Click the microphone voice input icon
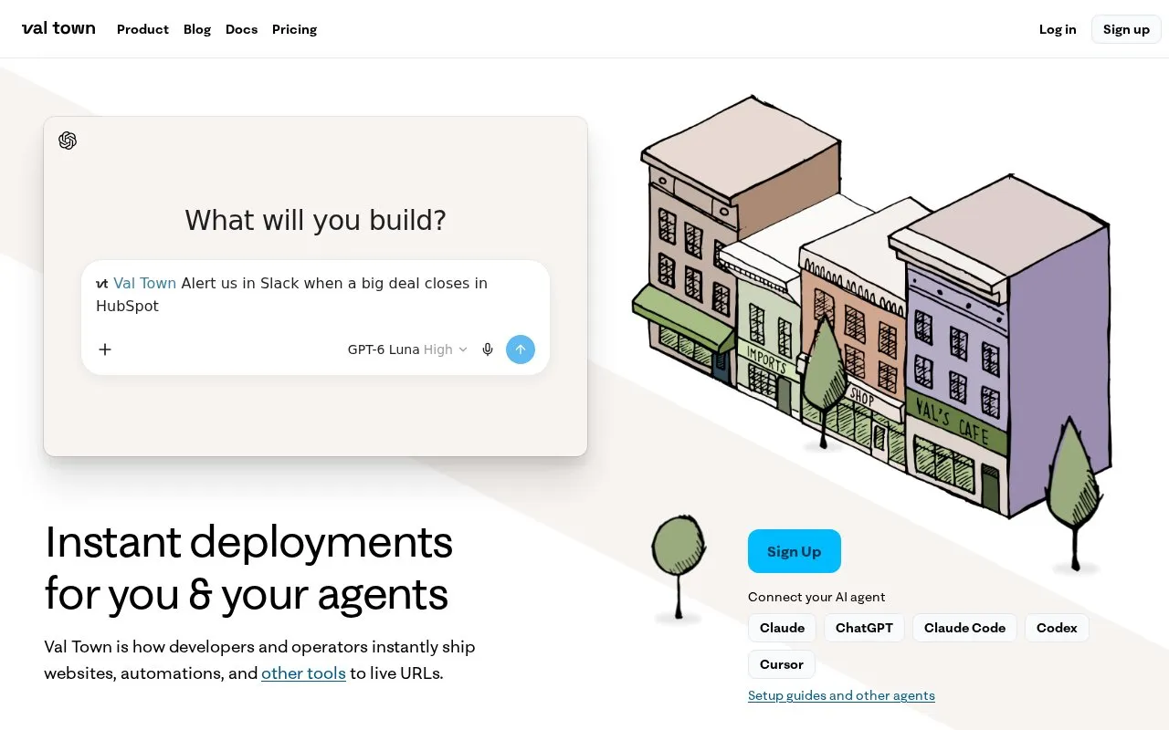The height and width of the screenshot is (730, 1169). pyautogui.click(x=488, y=349)
